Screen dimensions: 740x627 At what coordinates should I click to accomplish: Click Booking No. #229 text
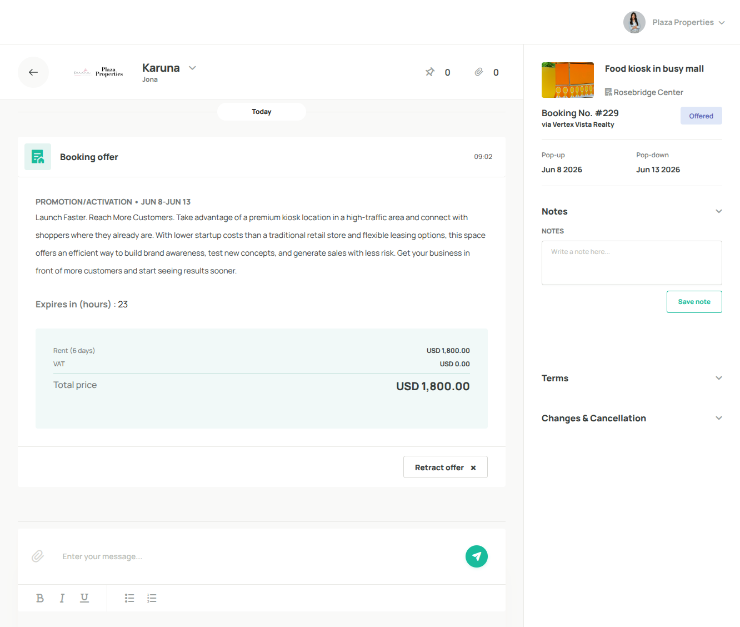coord(580,113)
